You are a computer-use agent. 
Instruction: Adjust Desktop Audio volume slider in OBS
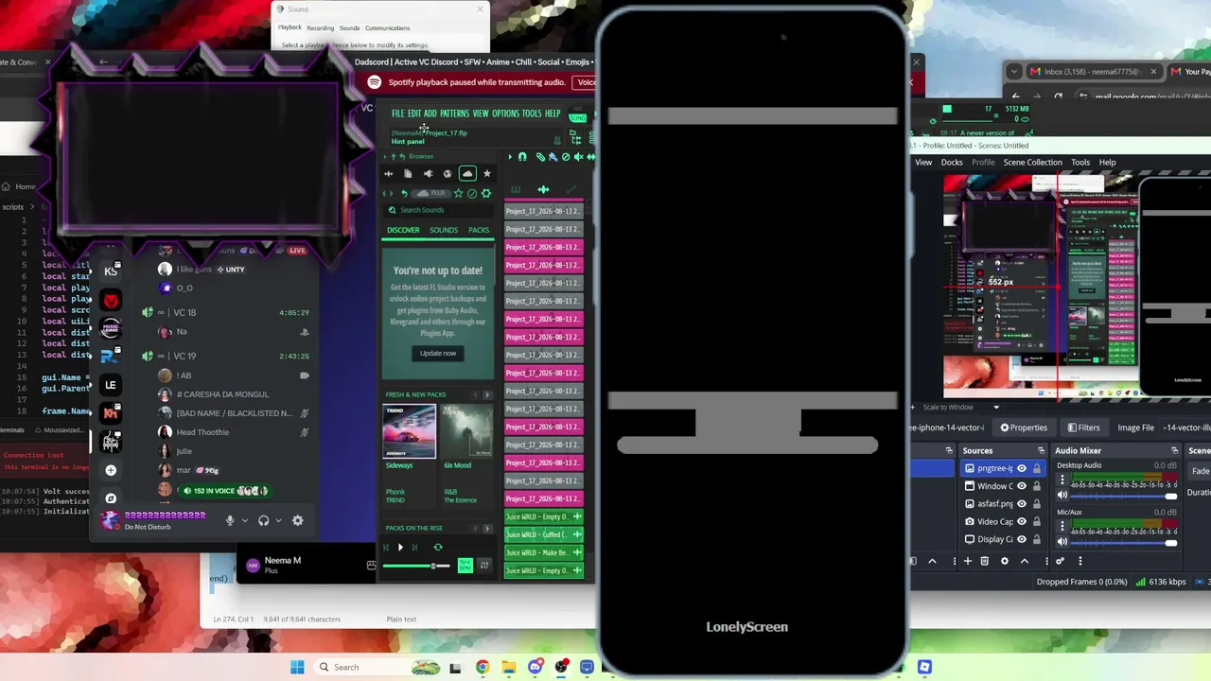(x=1125, y=496)
